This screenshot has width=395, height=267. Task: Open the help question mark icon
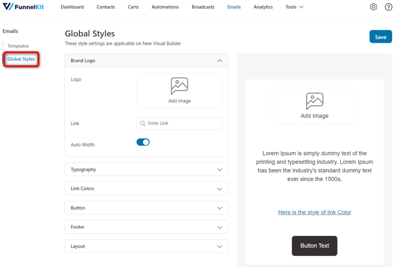(388, 7)
